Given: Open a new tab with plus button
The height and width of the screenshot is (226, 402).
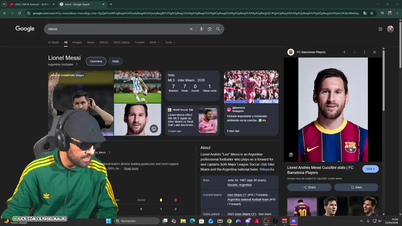Looking at the screenshot, I should tap(111, 4).
